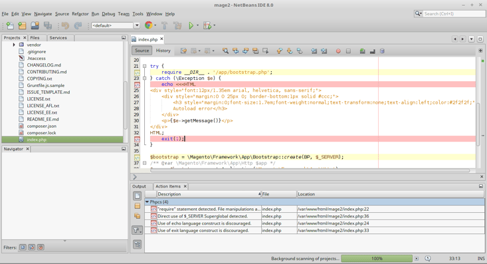
Task: Switch to History view button
Action: point(163,51)
